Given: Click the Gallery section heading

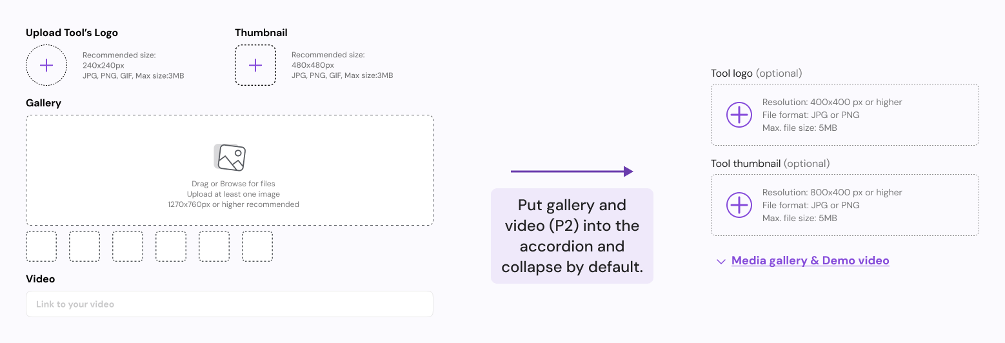Looking at the screenshot, I should point(43,103).
